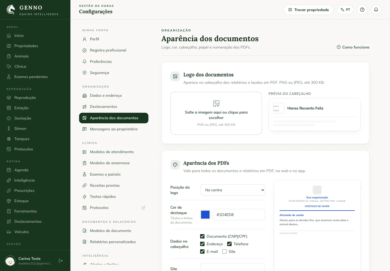Image resolution: width=390 pixels, height=271 pixels.
Task: Uncheck the Telefone checkbox
Action: (x=229, y=244)
